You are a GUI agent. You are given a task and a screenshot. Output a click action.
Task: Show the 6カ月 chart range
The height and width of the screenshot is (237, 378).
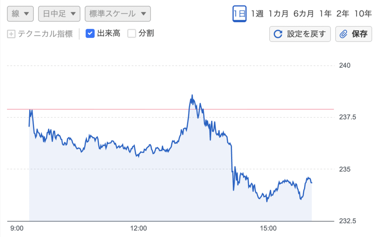click(303, 14)
